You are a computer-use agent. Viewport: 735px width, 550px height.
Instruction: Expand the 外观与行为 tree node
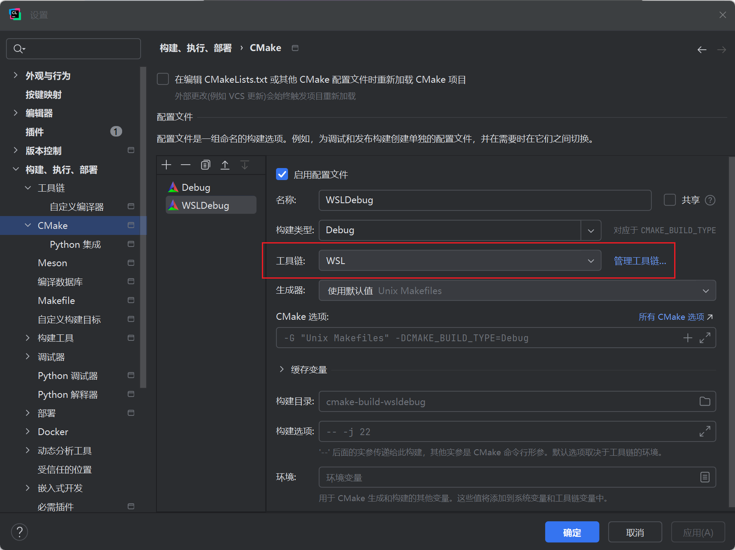click(x=16, y=75)
